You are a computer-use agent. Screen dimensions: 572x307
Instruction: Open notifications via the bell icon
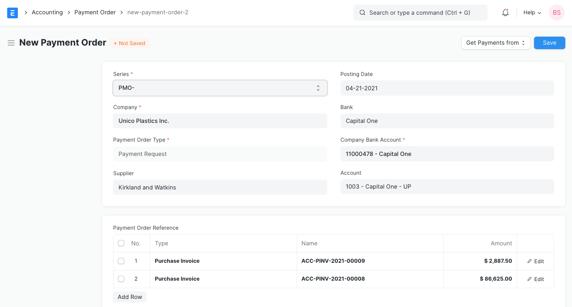[x=505, y=13]
